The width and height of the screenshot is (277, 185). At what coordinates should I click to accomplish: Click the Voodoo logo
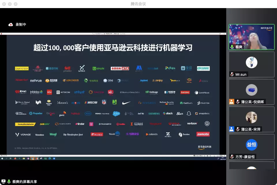coord(40,135)
